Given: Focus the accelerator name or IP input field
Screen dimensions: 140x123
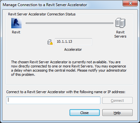Looking at the screenshot, I should coord(53,100).
